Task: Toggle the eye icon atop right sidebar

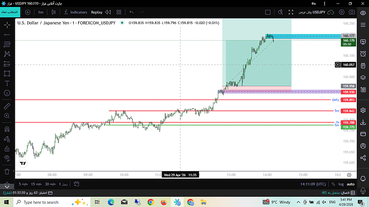Action: (x=363, y=13)
